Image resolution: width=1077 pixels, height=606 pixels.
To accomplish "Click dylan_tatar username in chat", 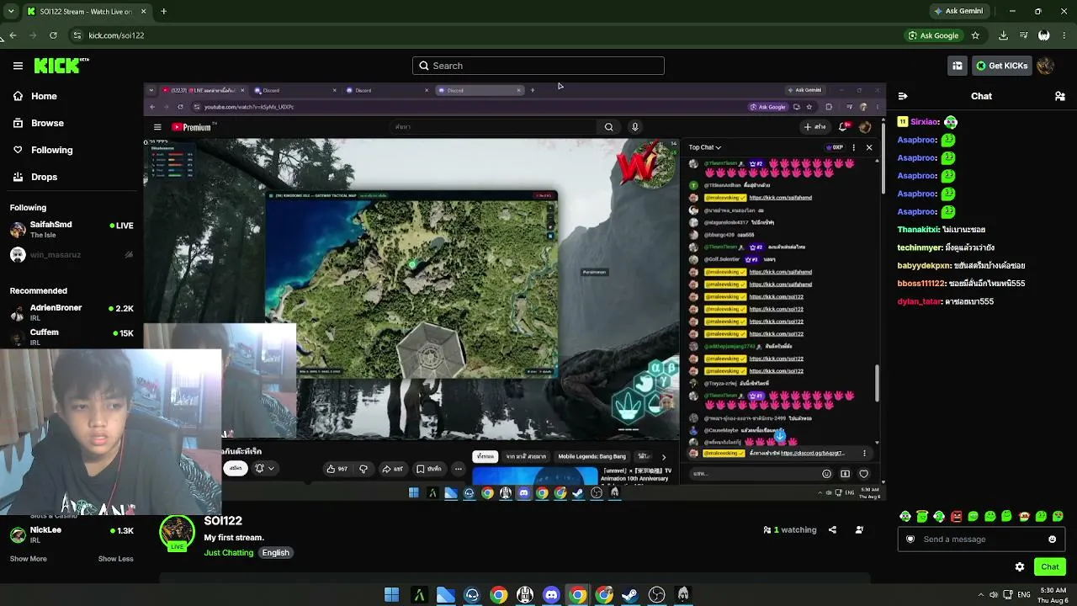I will pos(919,301).
